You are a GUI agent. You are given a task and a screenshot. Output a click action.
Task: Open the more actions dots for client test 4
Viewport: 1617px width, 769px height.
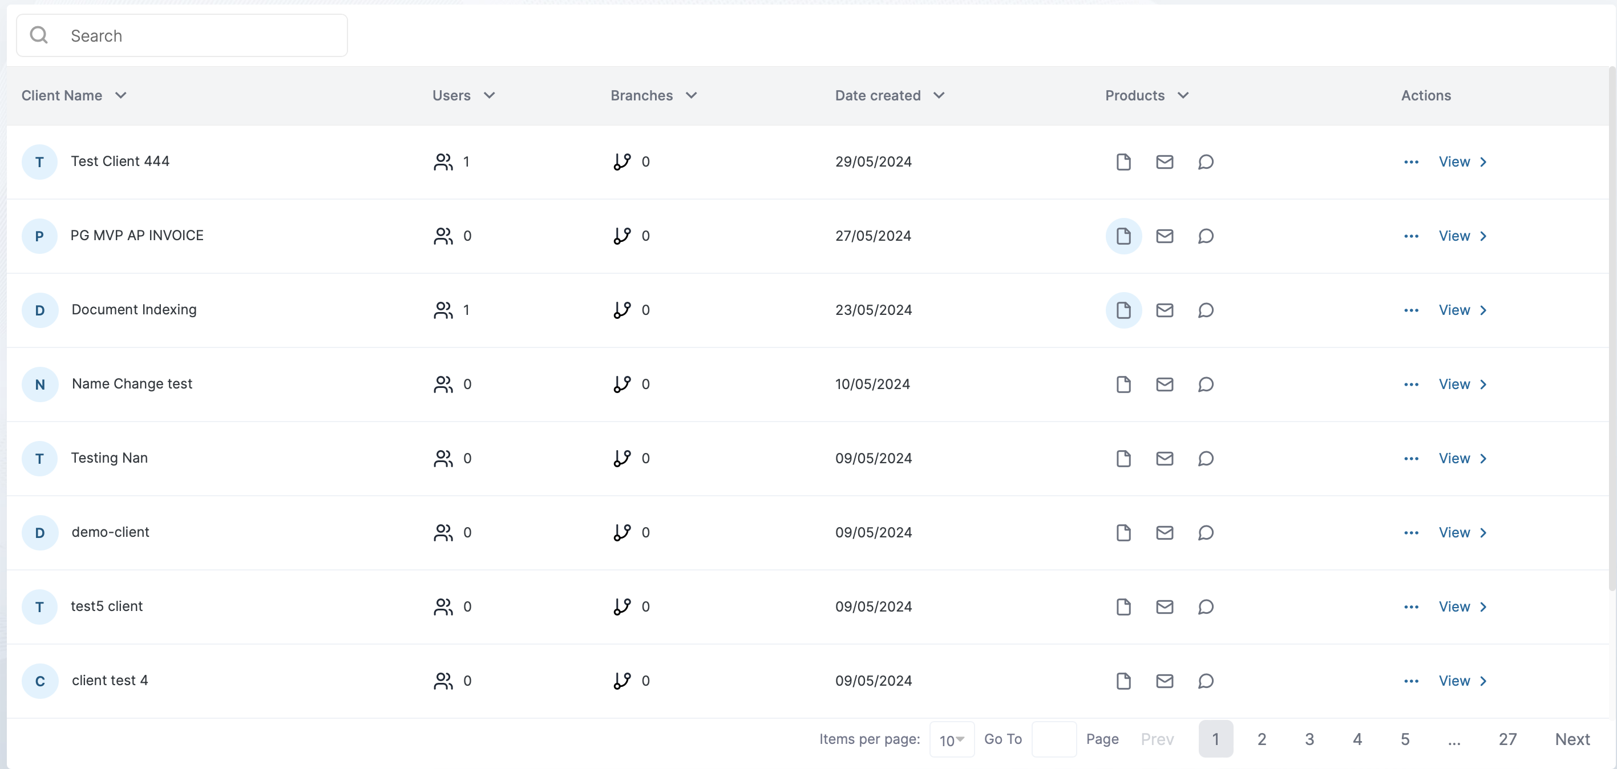(x=1411, y=681)
